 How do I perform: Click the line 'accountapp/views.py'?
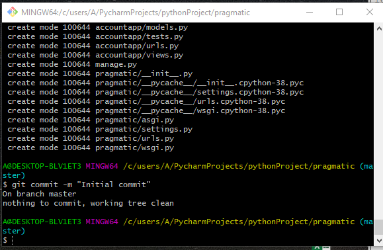pos(95,55)
